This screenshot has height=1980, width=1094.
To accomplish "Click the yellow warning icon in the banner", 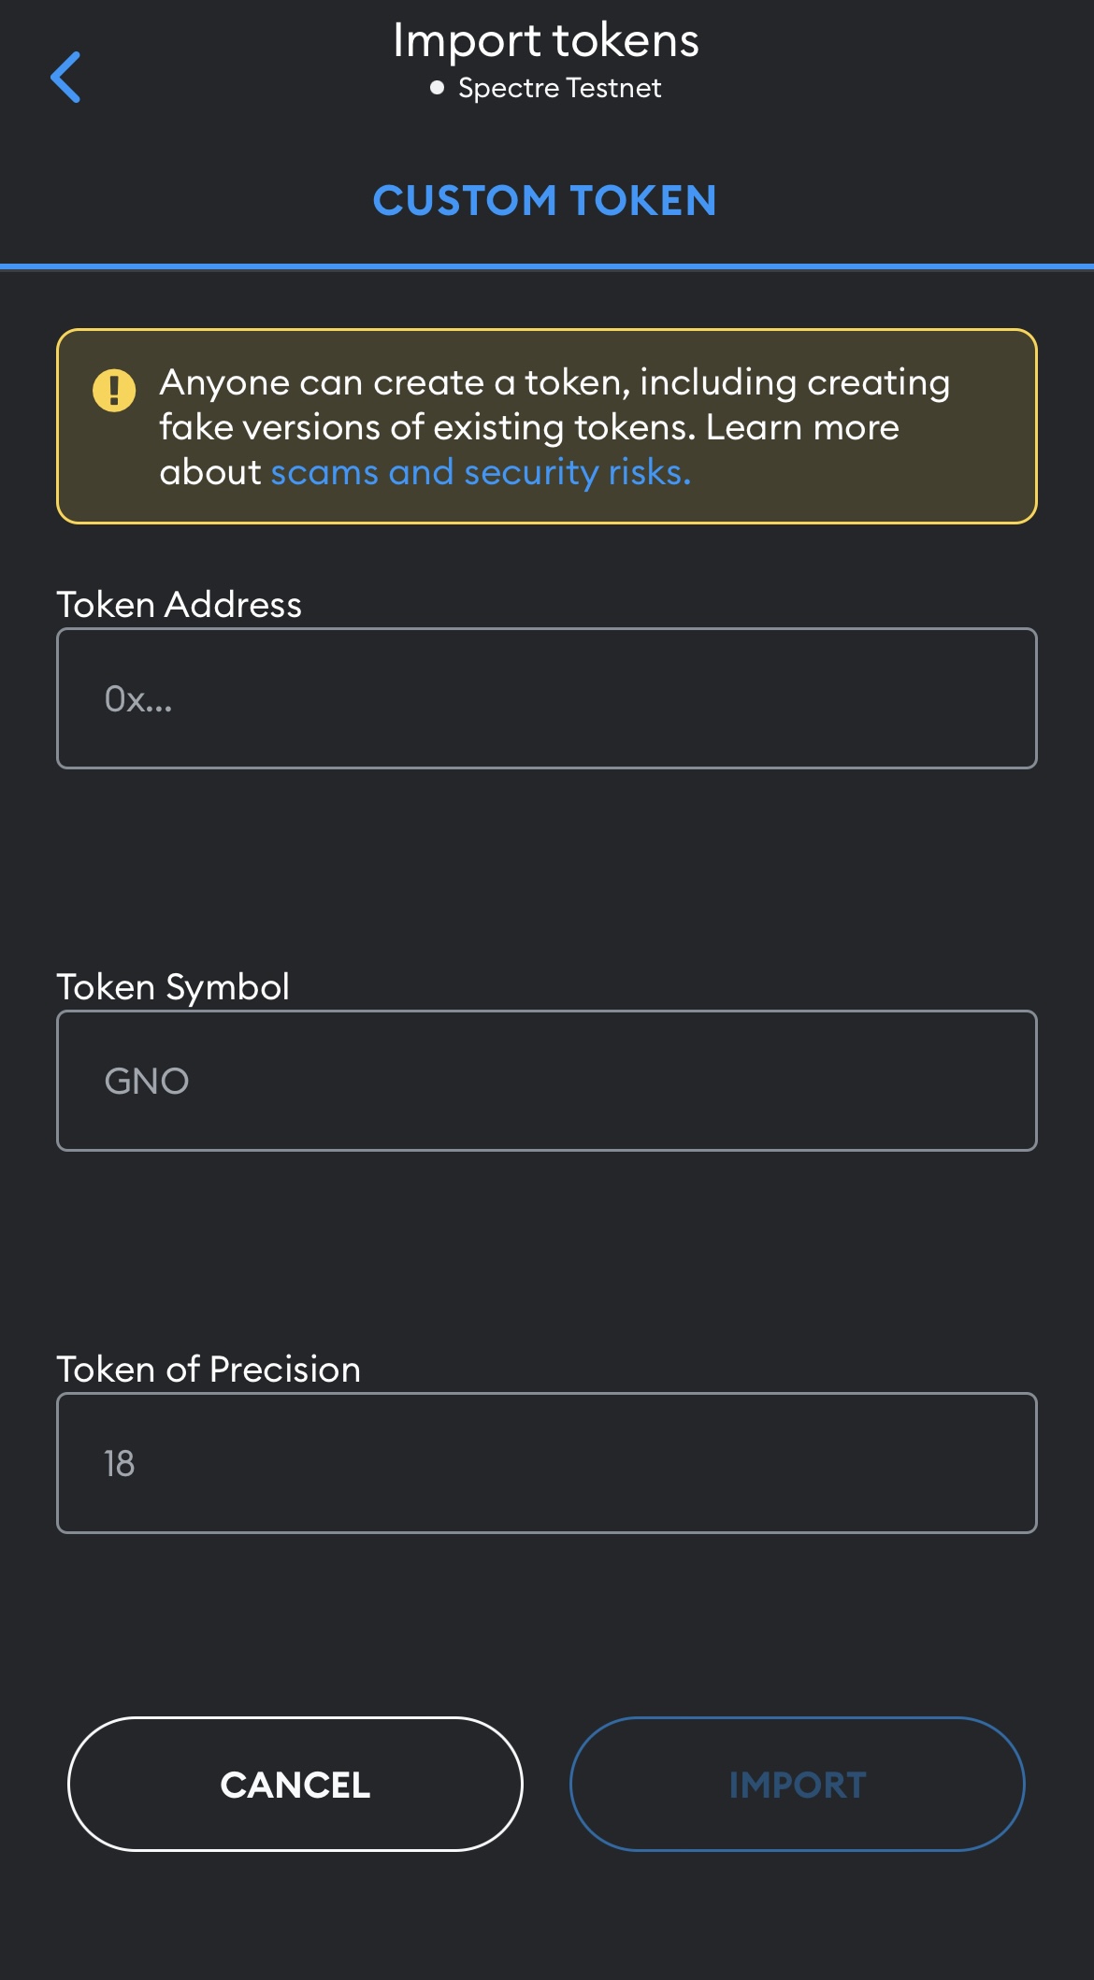I will (x=112, y=392).
